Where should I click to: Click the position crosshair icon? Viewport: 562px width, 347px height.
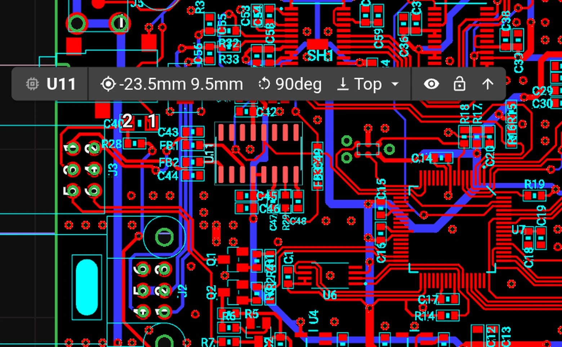(108, 84)
